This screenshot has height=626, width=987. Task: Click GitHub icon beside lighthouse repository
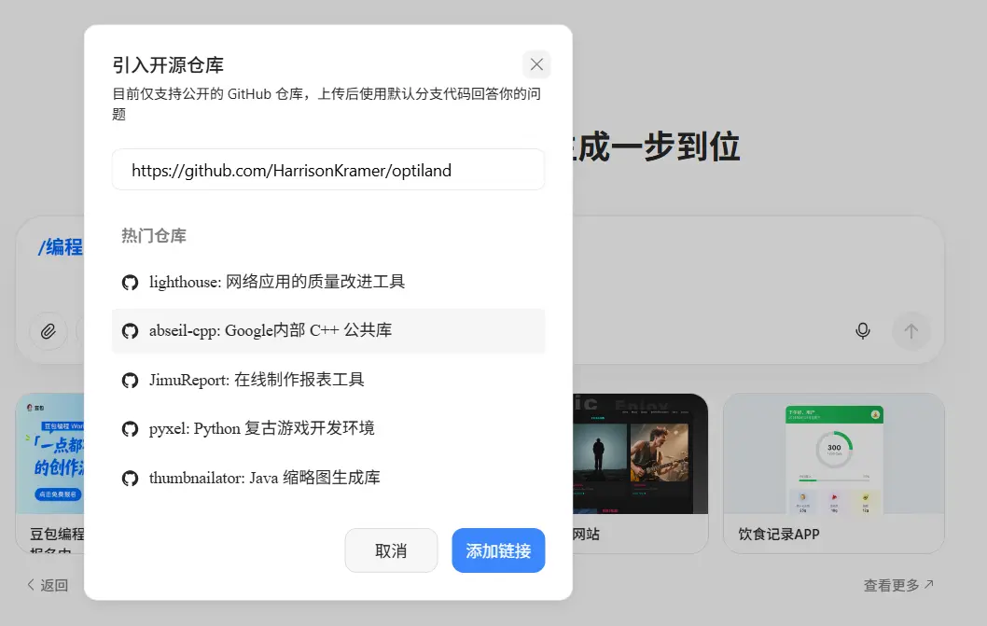131,282
